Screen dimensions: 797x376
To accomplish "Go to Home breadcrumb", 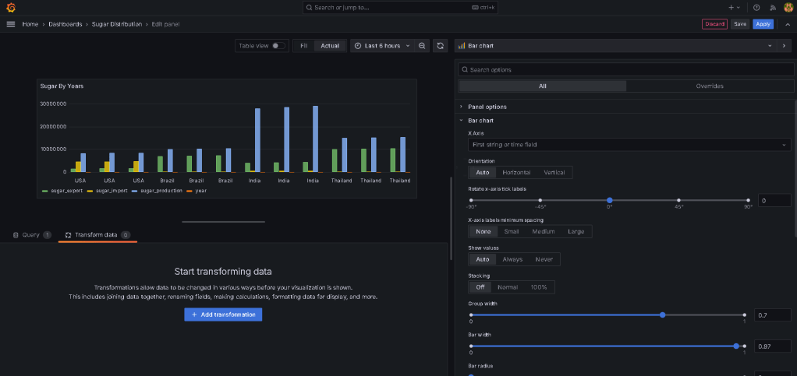I will (30, 24).
